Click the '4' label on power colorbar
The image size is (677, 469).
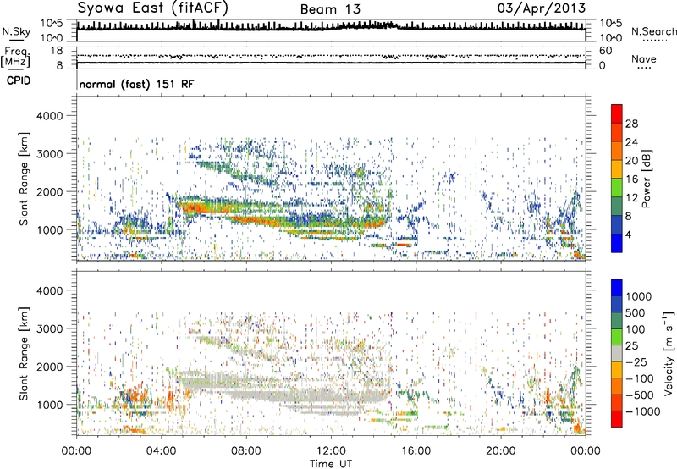[628, 234]
